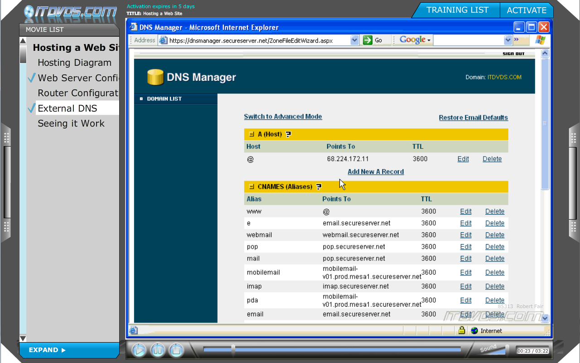Open the Training List tab
The height and width of the screenshot is (363, 580).
point(457,10)
